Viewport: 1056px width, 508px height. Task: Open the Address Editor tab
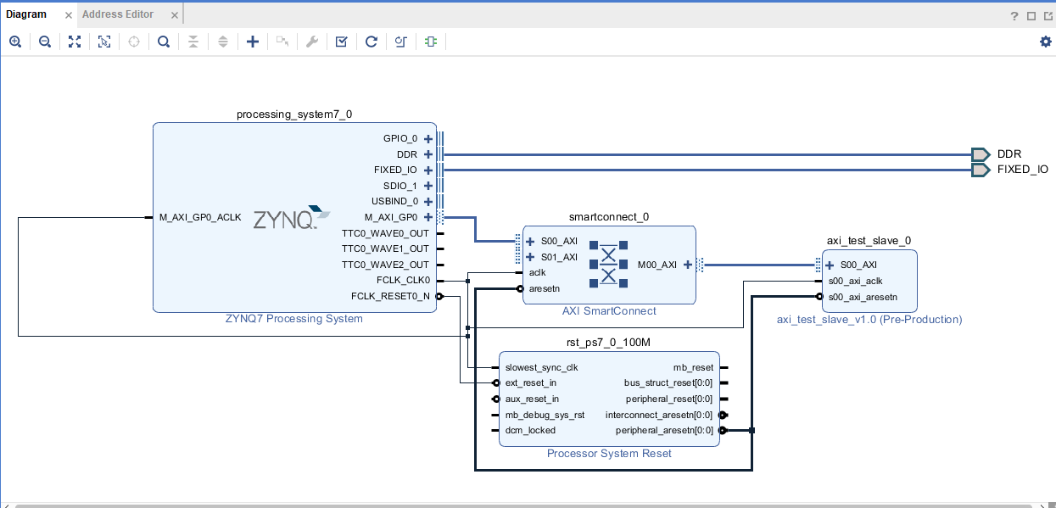coord(118,14)
